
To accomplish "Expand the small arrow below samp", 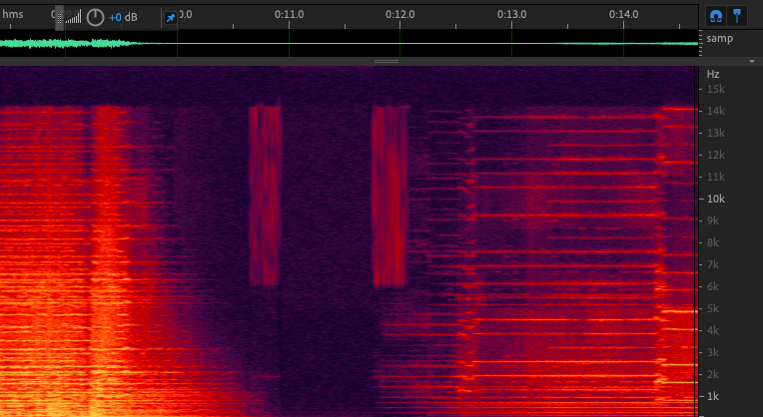I will [751, 61].
